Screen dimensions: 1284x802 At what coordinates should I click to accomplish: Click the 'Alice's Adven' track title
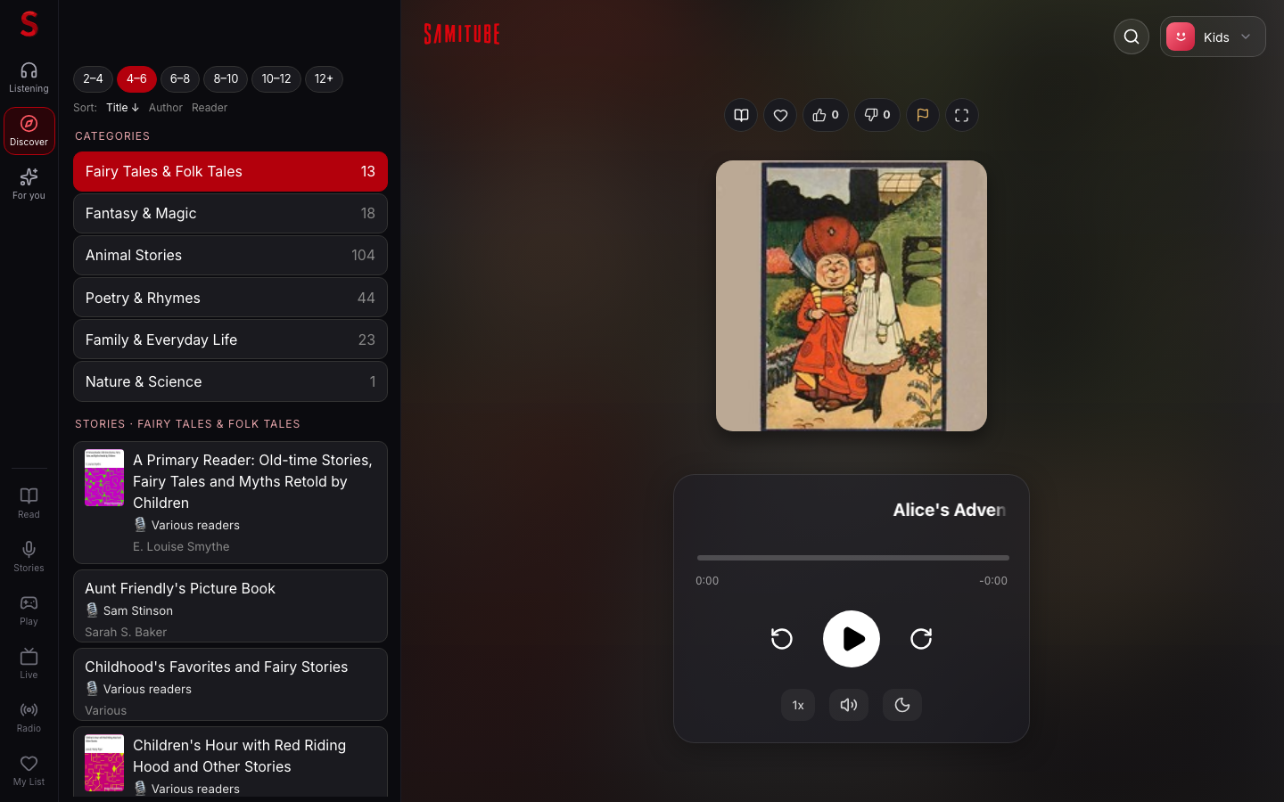click(x=950, y=510)
